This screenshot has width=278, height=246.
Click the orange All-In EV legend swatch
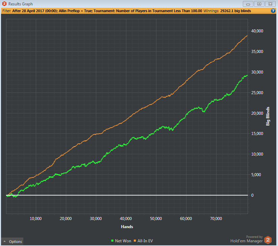[x=135, y=241]
